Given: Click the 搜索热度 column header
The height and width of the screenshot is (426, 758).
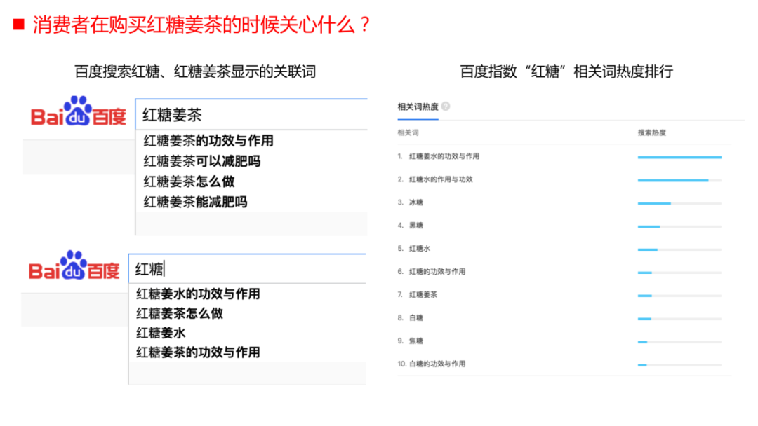Looking at the screenshot, I should 651,132.
